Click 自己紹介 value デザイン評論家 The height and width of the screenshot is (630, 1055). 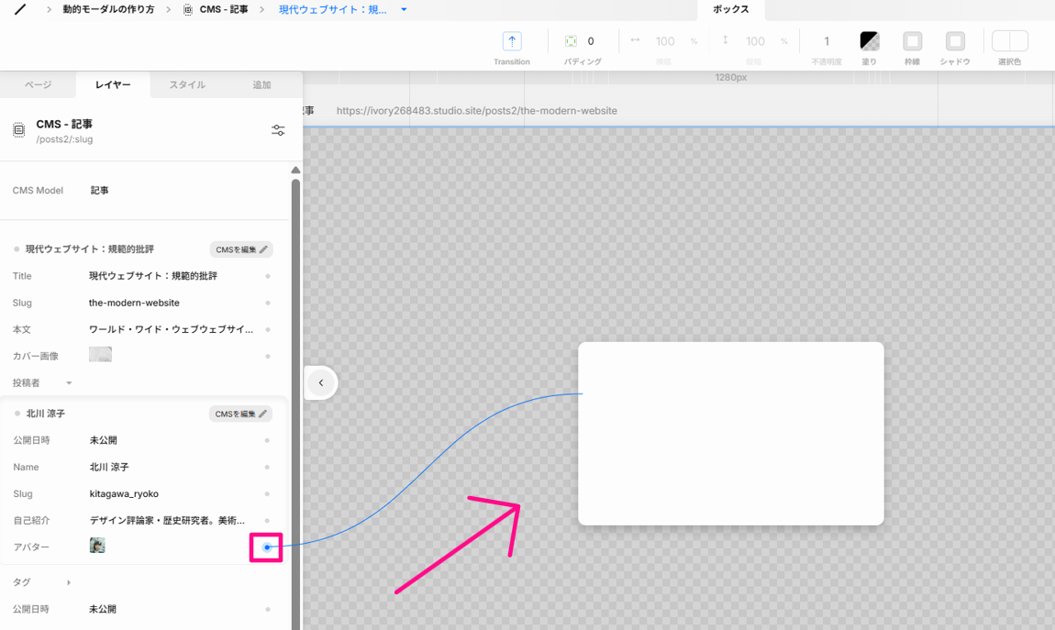(x=167, y=520)
